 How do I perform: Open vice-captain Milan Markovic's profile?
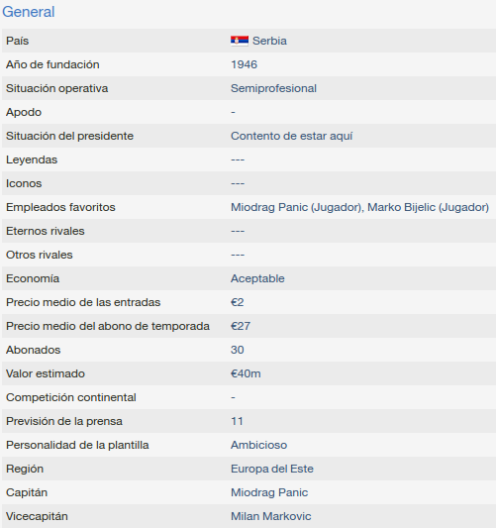(x=271, y=516)
